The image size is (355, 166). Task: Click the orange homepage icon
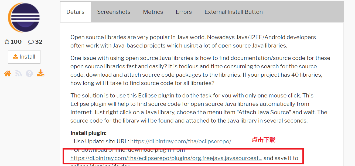[8, 73]
